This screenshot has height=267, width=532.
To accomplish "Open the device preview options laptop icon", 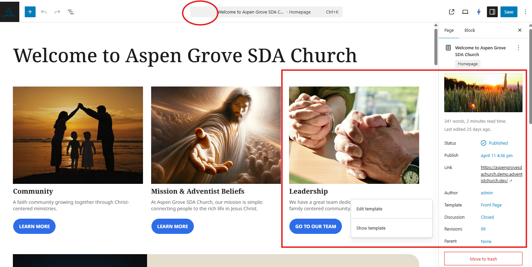I will [465, 12].
